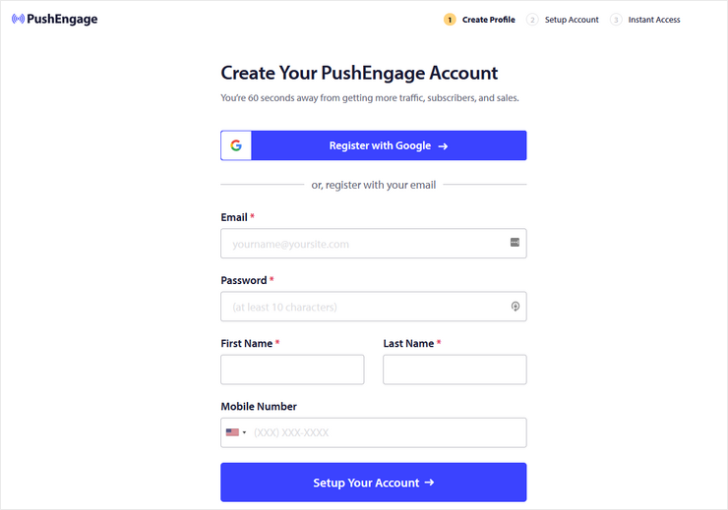Click the Google logo icon
The height and width of the screenshot is (510, 728).
click(236, 145)
